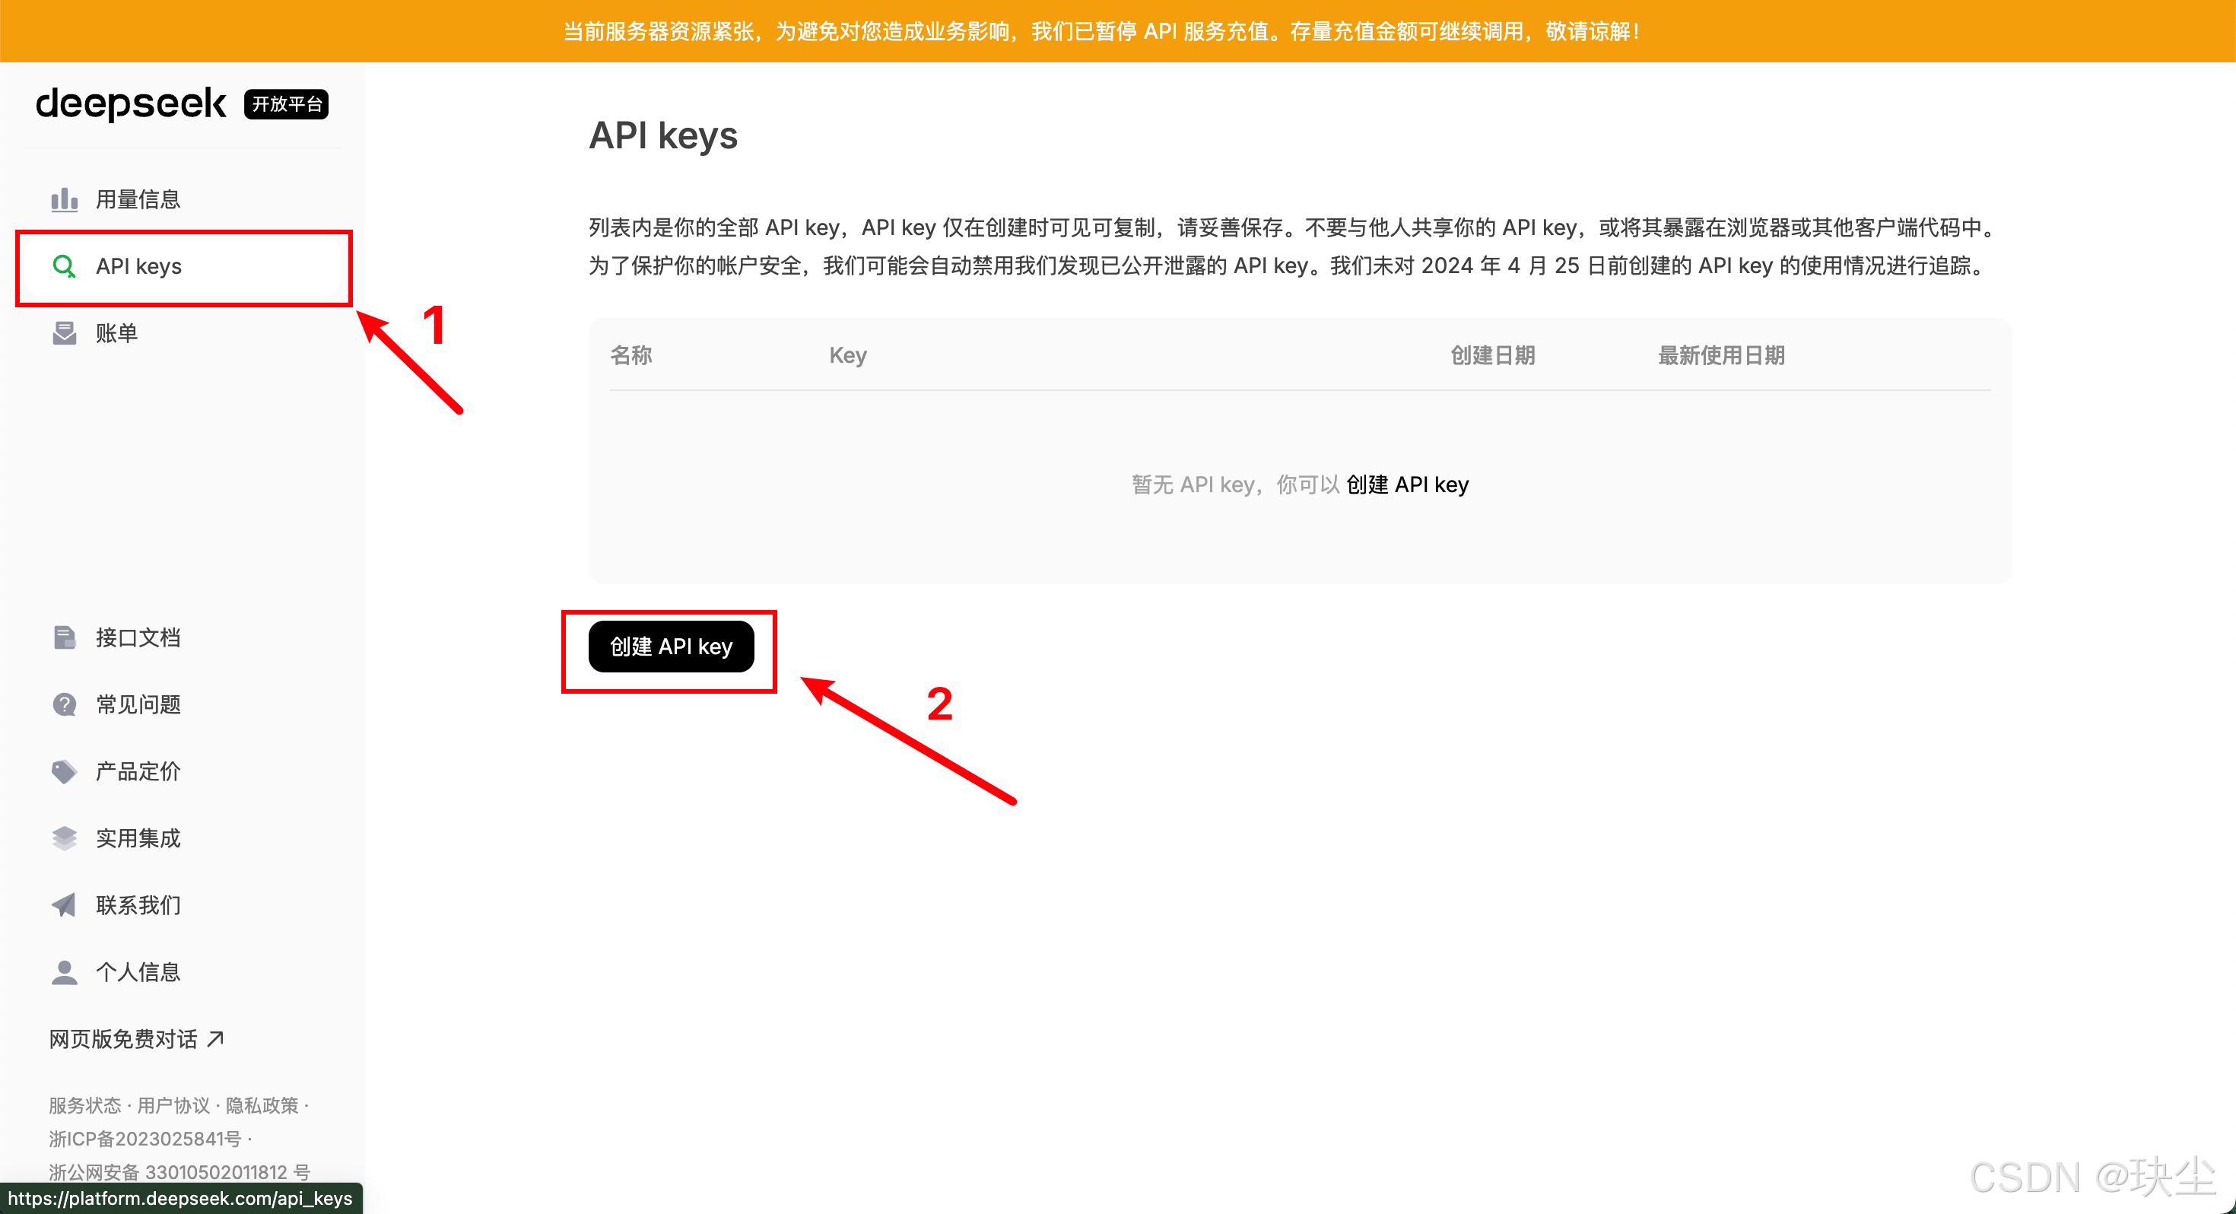Click the API docs document icon

point(64,637)
